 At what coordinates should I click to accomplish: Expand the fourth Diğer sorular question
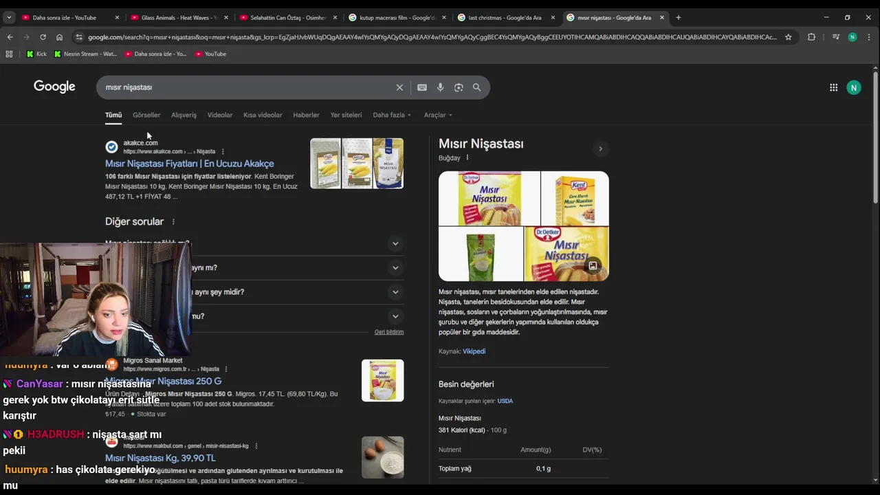[395, 316]
